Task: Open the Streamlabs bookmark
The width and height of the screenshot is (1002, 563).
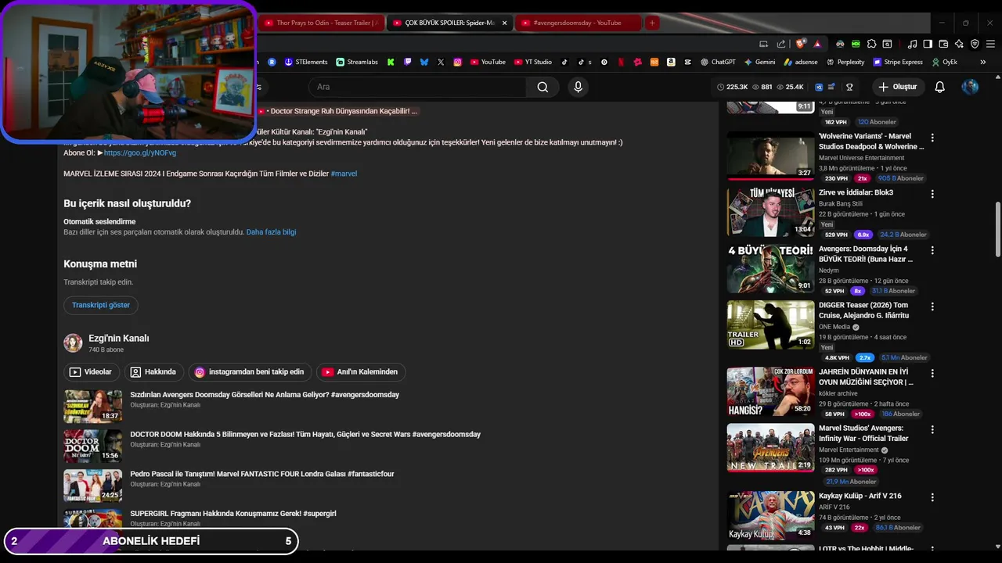Action: point(357,62)
